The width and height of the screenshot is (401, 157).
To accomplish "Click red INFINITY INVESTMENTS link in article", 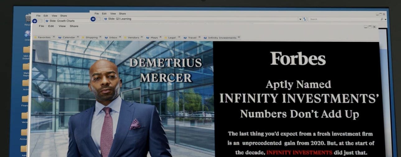I will tap(299, 153).
